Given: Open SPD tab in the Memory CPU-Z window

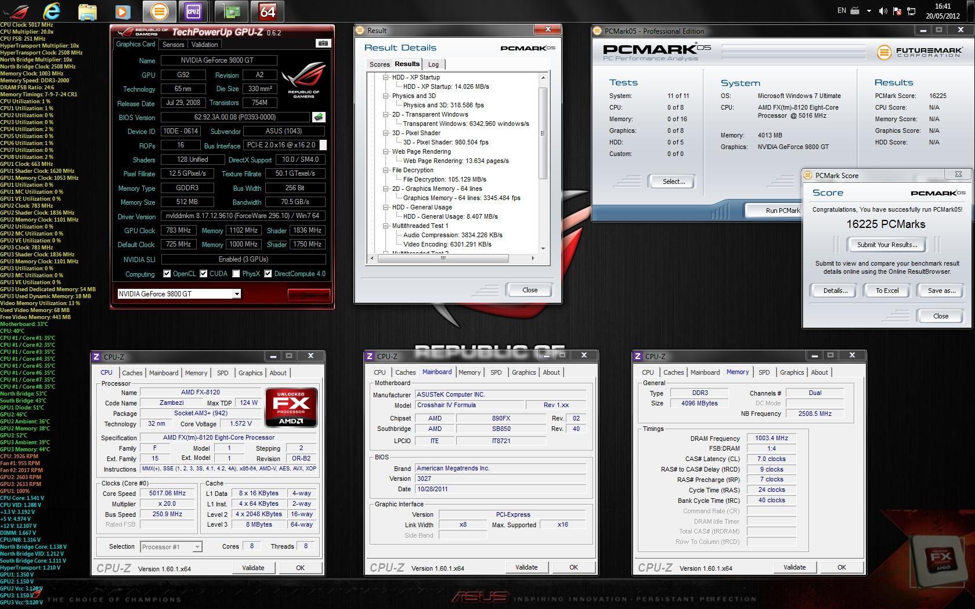Looking at the screenshot, I should 764,372.
